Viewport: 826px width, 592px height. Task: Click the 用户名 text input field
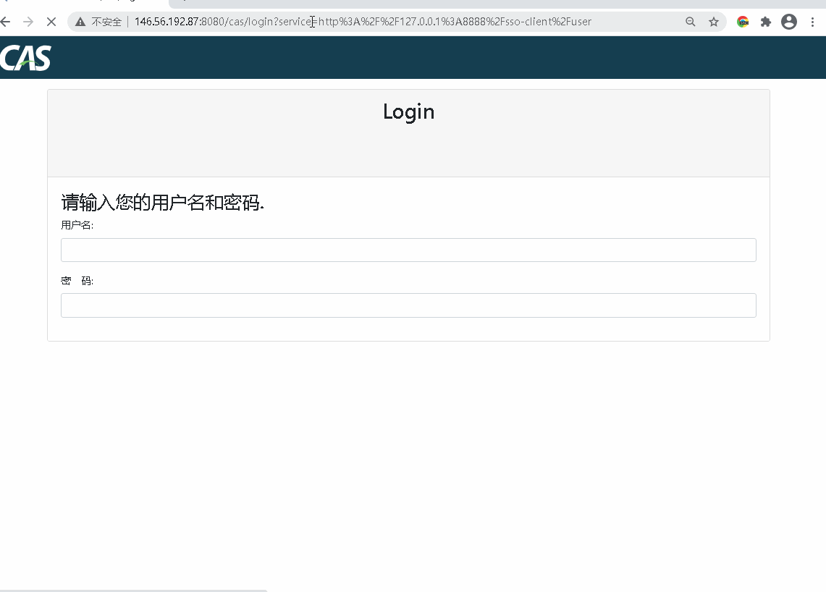pyautogui.click(x=408, y=250)
